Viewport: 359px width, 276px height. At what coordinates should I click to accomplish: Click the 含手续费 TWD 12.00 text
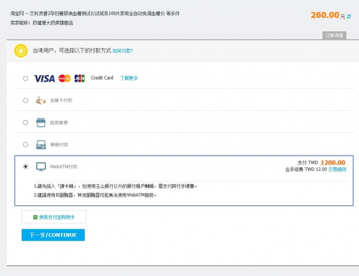[x=306, y=169]
